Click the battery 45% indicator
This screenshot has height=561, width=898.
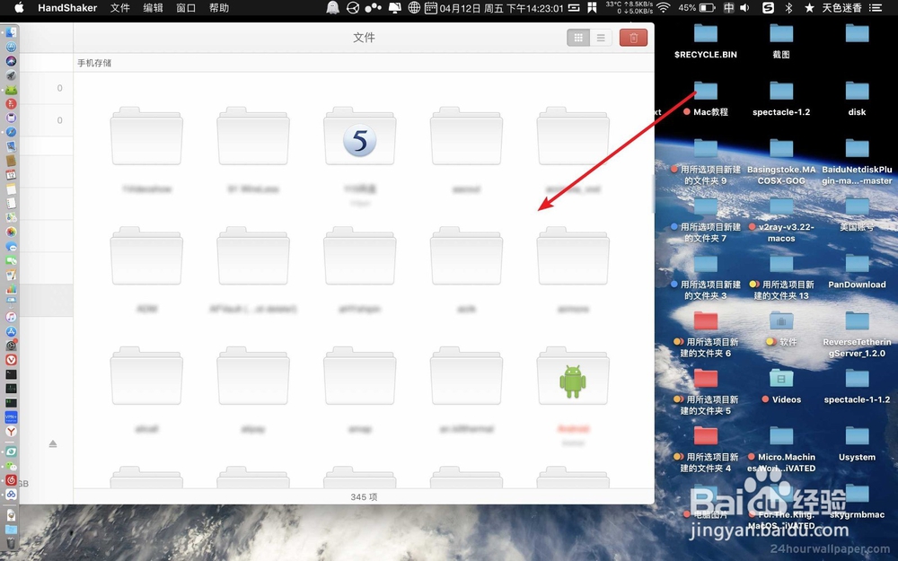(x=697, y=8)
